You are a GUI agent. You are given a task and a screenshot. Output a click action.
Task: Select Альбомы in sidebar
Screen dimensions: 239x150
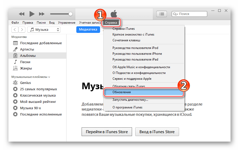coord(37,56)
